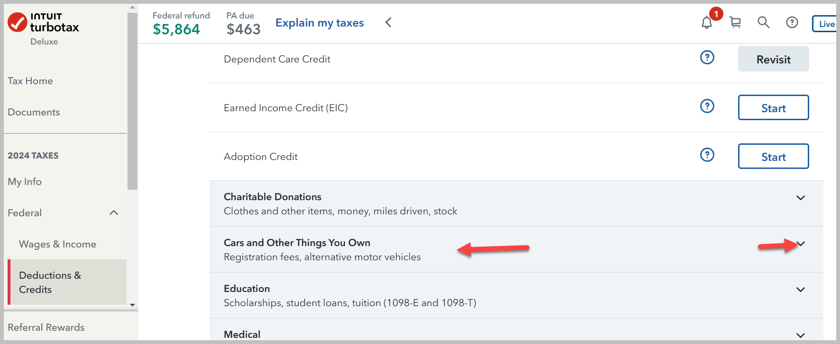Open My Info section
The width and height of the screenshot is (840, 344).
click(x=25, y=182)
